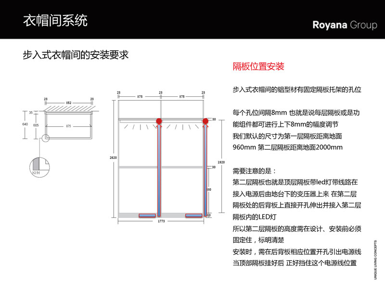Click the small detail circle on plan view
Screen dimensions: 385x289
point(46,140)
